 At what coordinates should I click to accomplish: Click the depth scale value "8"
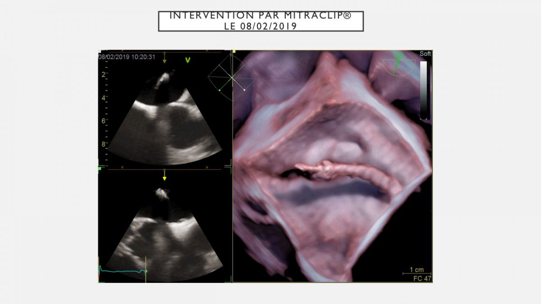pos(103,144)
